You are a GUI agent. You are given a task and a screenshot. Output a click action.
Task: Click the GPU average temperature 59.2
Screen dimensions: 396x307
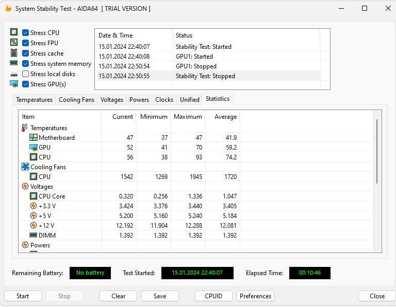pyautogui.click(x=231, y=148)
